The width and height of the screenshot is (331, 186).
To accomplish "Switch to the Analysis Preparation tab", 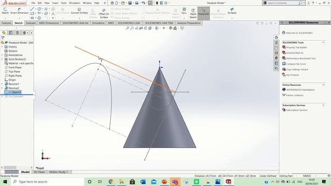I will [189, 23].
